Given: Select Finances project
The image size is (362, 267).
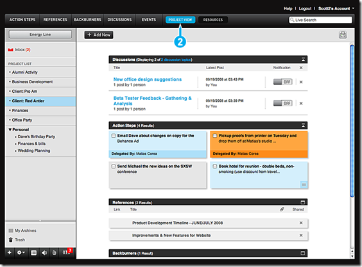Looking at the screenshot, I should pos(40,111).
